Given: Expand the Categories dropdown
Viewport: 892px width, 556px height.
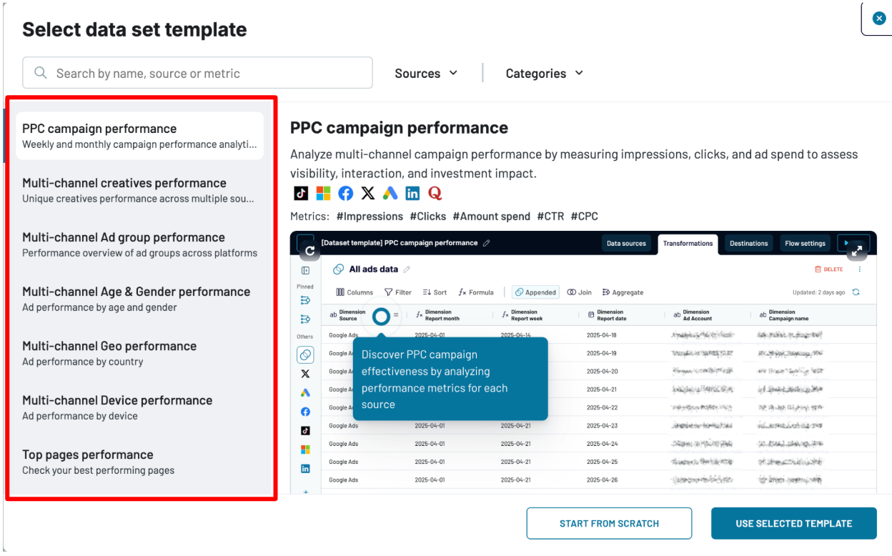Looking at the screenshot, I should pos(544,74).
